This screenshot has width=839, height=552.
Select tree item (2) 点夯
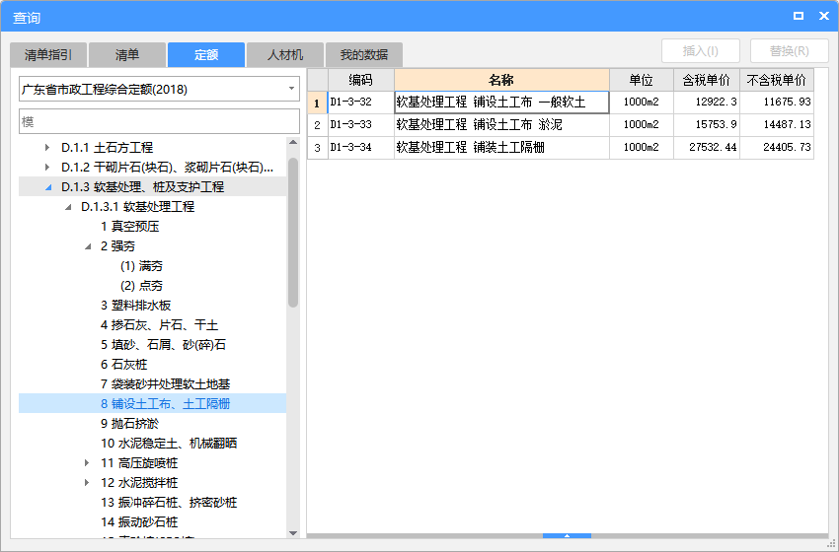[141, 286]
